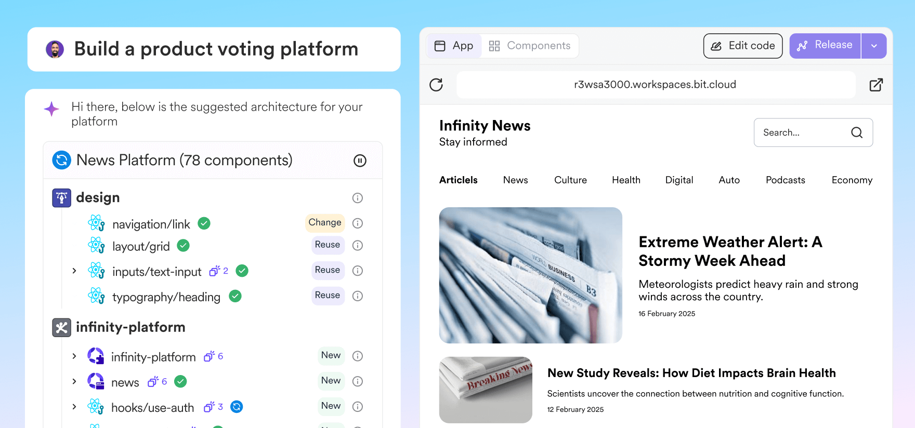Click React icon next to navigation/link
The width and height of the screenshot is (915, 428).
(96, 223)
